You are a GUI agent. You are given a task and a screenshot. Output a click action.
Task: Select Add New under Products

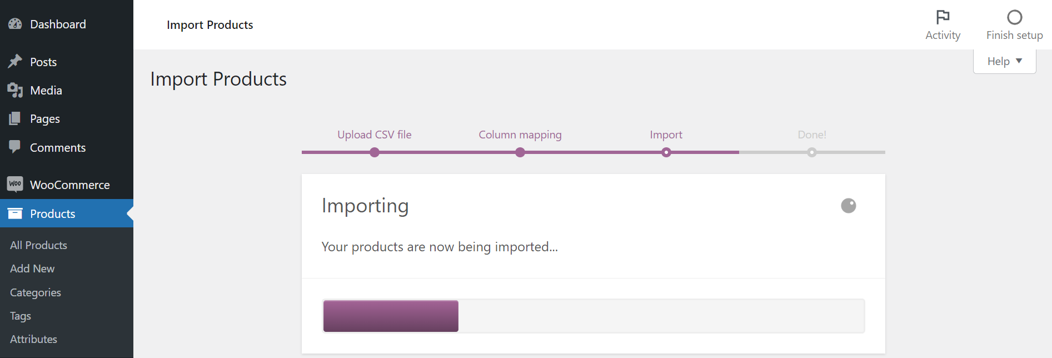[x=32, y=268]
